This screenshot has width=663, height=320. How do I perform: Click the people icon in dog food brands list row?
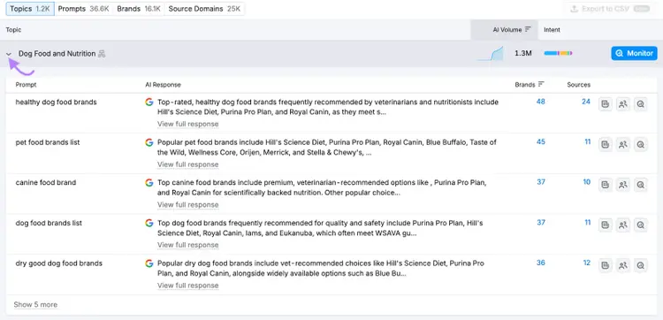(x=623, y=225)
